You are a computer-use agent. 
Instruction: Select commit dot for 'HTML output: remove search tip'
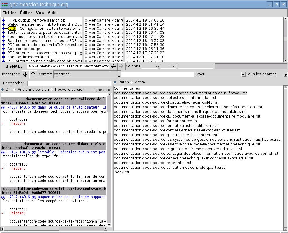(x=3, y=20)
